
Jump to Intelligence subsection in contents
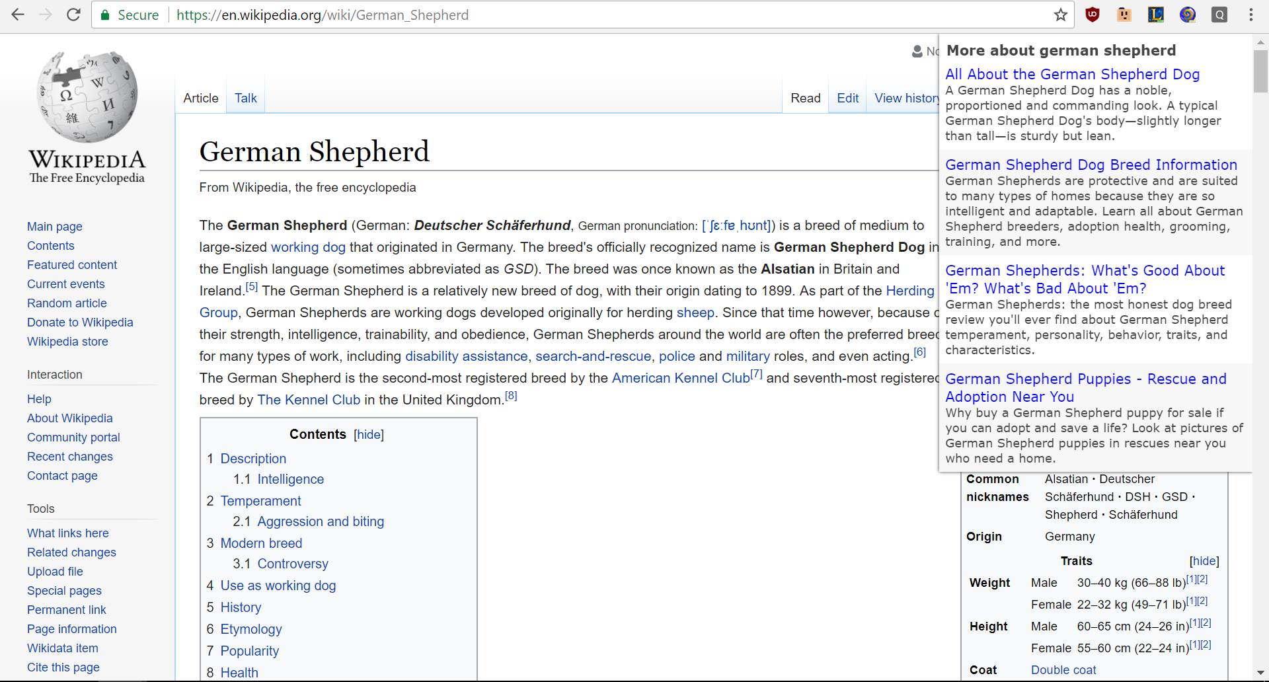(x=291, y=479)
